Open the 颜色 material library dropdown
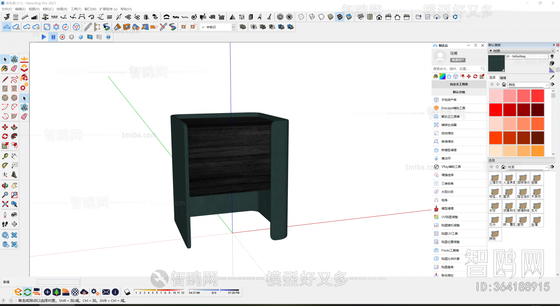 [x=528, y=85]
